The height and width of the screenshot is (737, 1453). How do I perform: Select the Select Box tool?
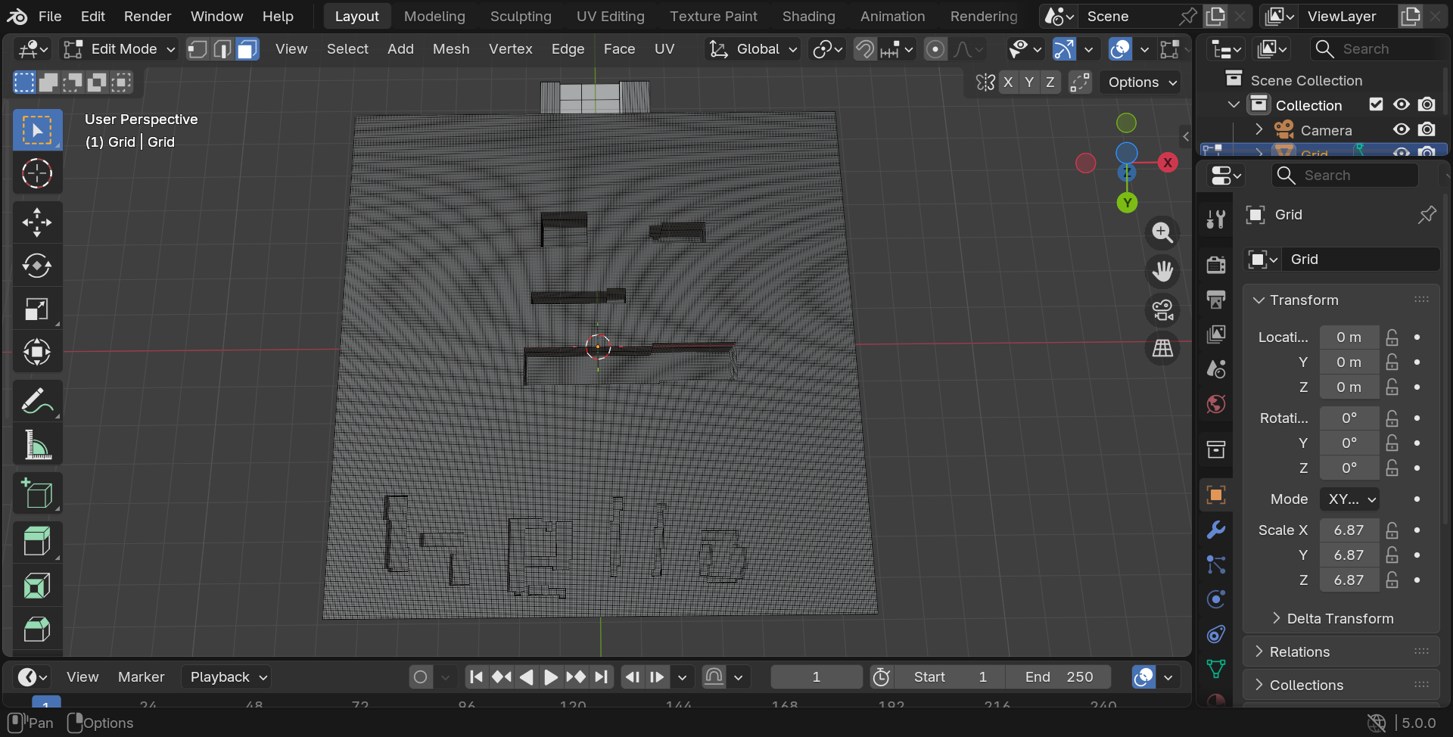tap(37, 130)
